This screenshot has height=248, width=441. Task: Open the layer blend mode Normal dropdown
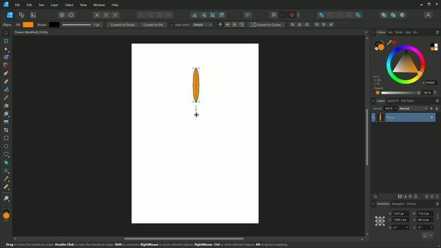[x=413, y=109]
